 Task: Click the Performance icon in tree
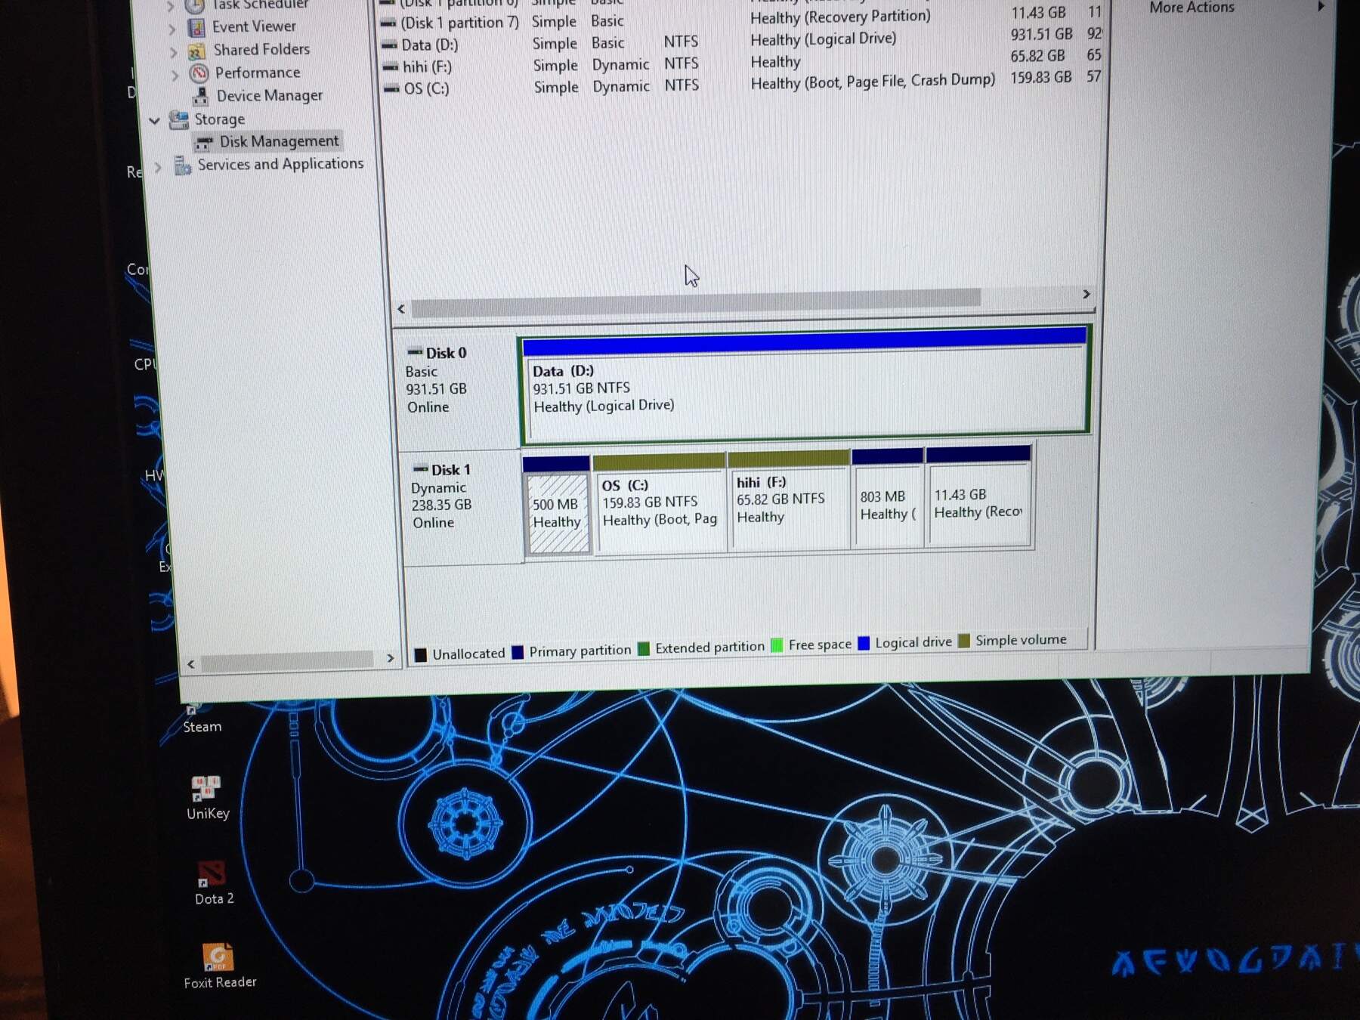point(199,73)
